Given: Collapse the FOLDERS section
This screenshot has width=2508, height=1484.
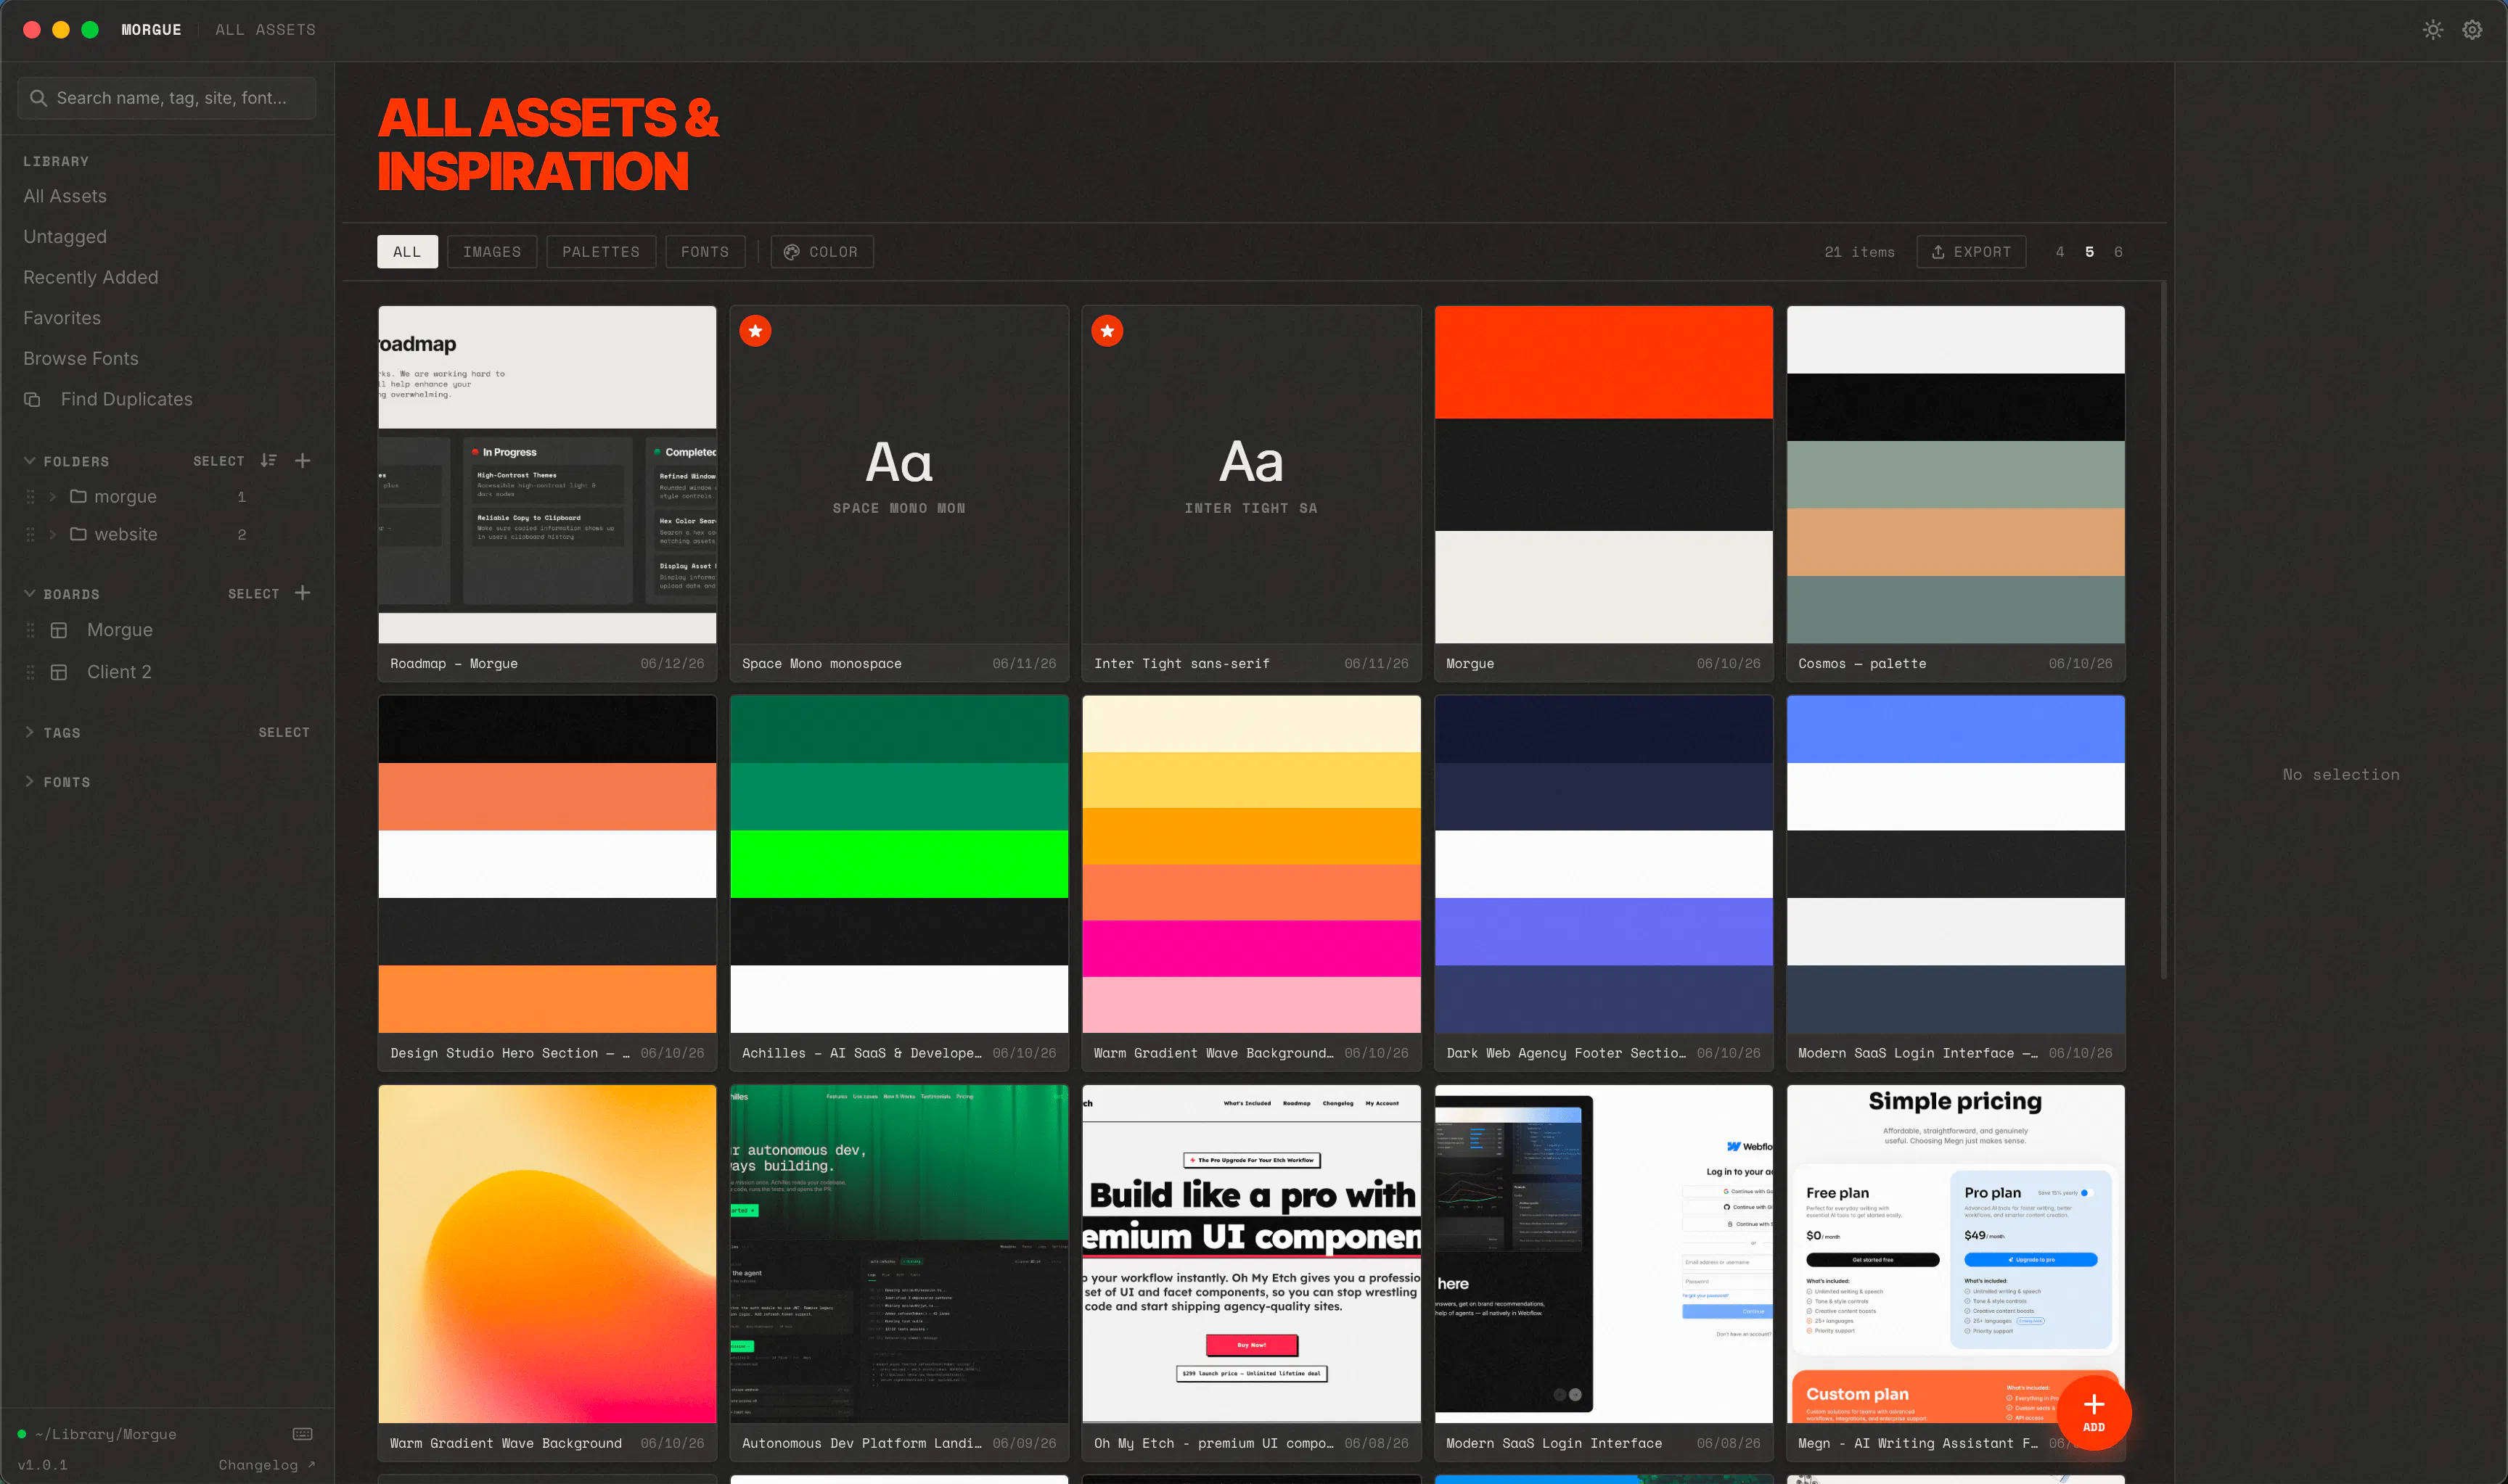Looking at the screenshot, I should (x=30, y=461).
